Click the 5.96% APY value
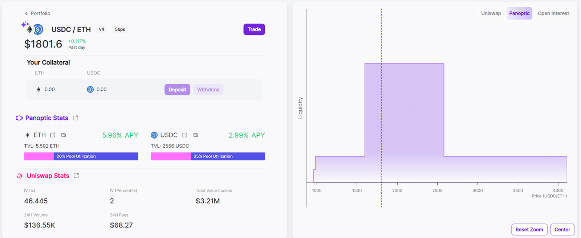 pyautogui.click(x=120, y=135)
